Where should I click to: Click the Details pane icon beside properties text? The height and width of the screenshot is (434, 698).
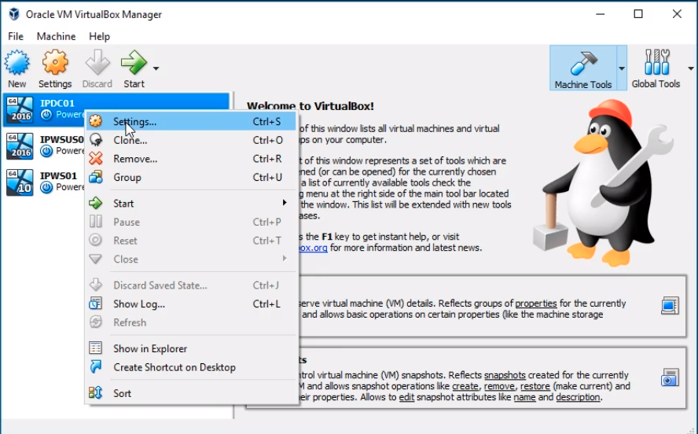(x=669, y=305)
